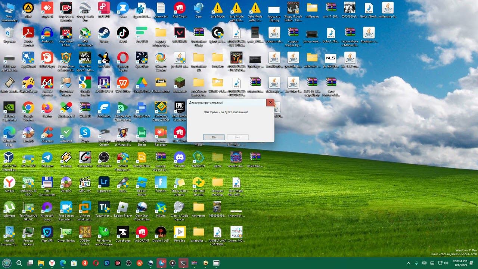Select the Rufus desktop shortcut

click(123, 185)
